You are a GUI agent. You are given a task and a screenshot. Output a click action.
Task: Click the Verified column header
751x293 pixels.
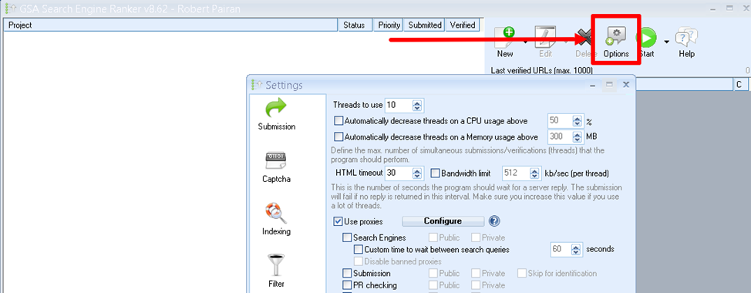click(462, 25)
